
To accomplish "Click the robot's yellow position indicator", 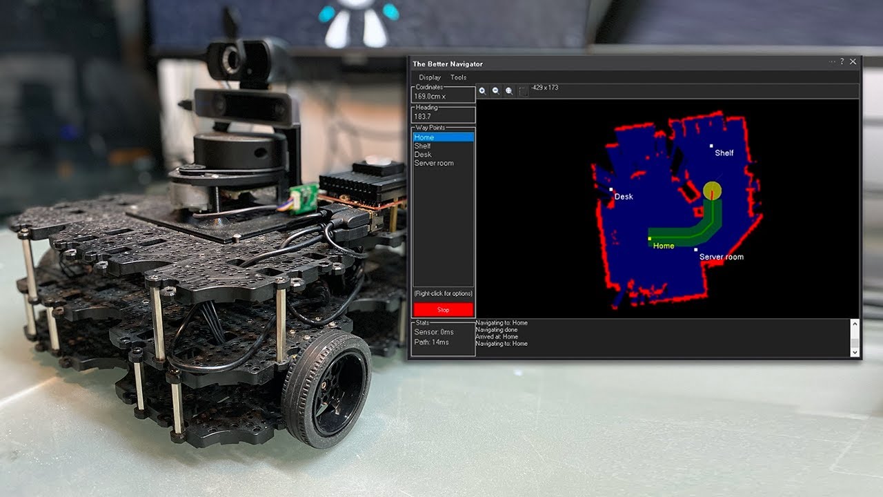I will [711, 189].
